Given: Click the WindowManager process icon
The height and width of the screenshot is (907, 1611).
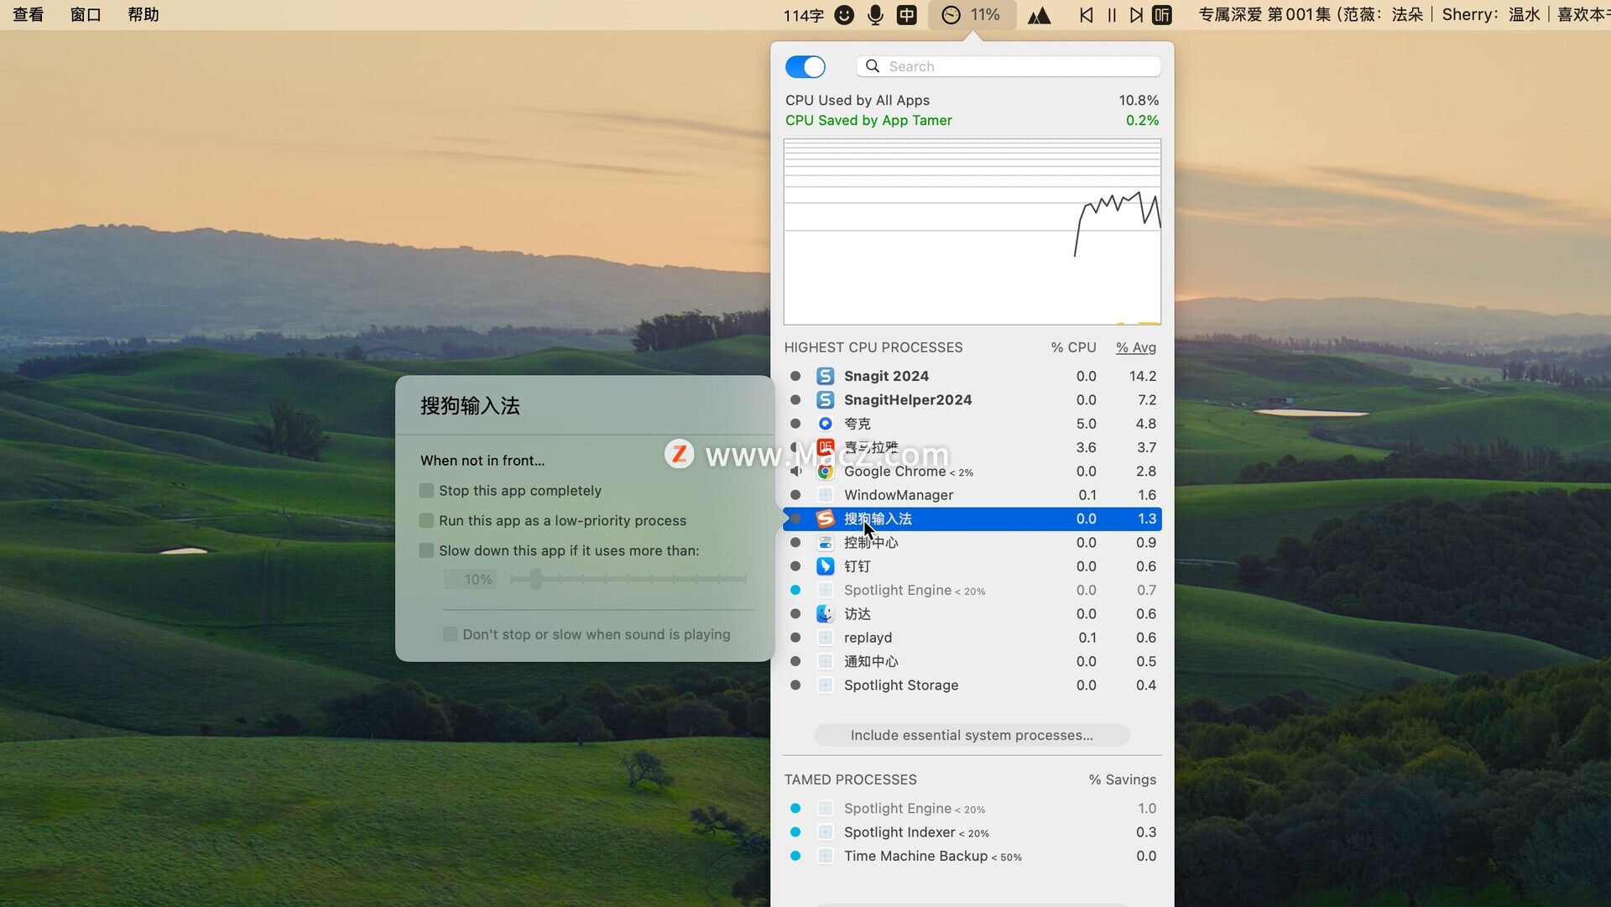Looking at the screenshot, I should pos(826,495).
